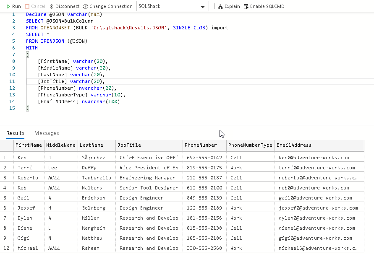Viewport: 374px width, 254px height.
Task: Click the NULL MiddleName cell for Roberto
Action: click(54, 178)
